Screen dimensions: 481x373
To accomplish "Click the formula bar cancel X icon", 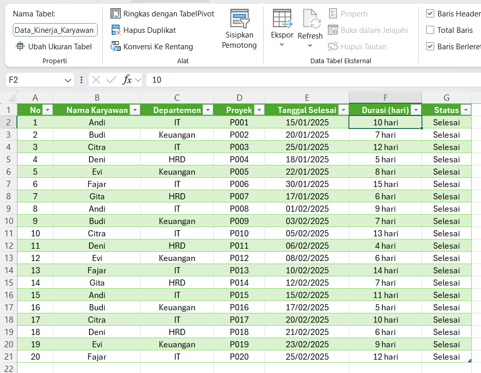I will tap(96, 80).
